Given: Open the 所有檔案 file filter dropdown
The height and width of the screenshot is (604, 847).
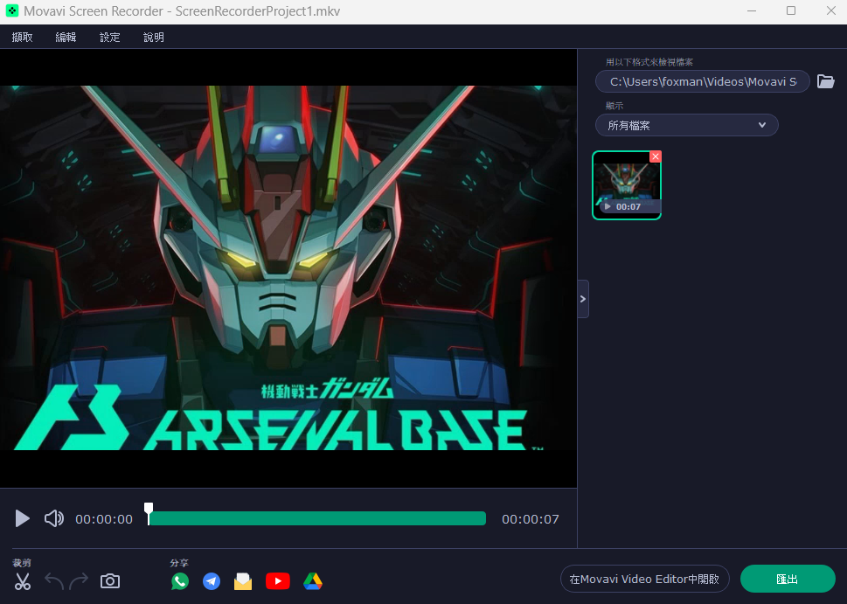Looking at the screenshot, I should click(x=686, y=125).
